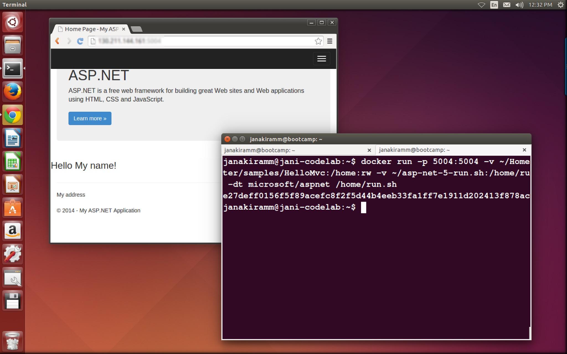Select the Home Page - My ASP browser tab
The height and width of the screenshot is (354, 567).
click(91, 29)
